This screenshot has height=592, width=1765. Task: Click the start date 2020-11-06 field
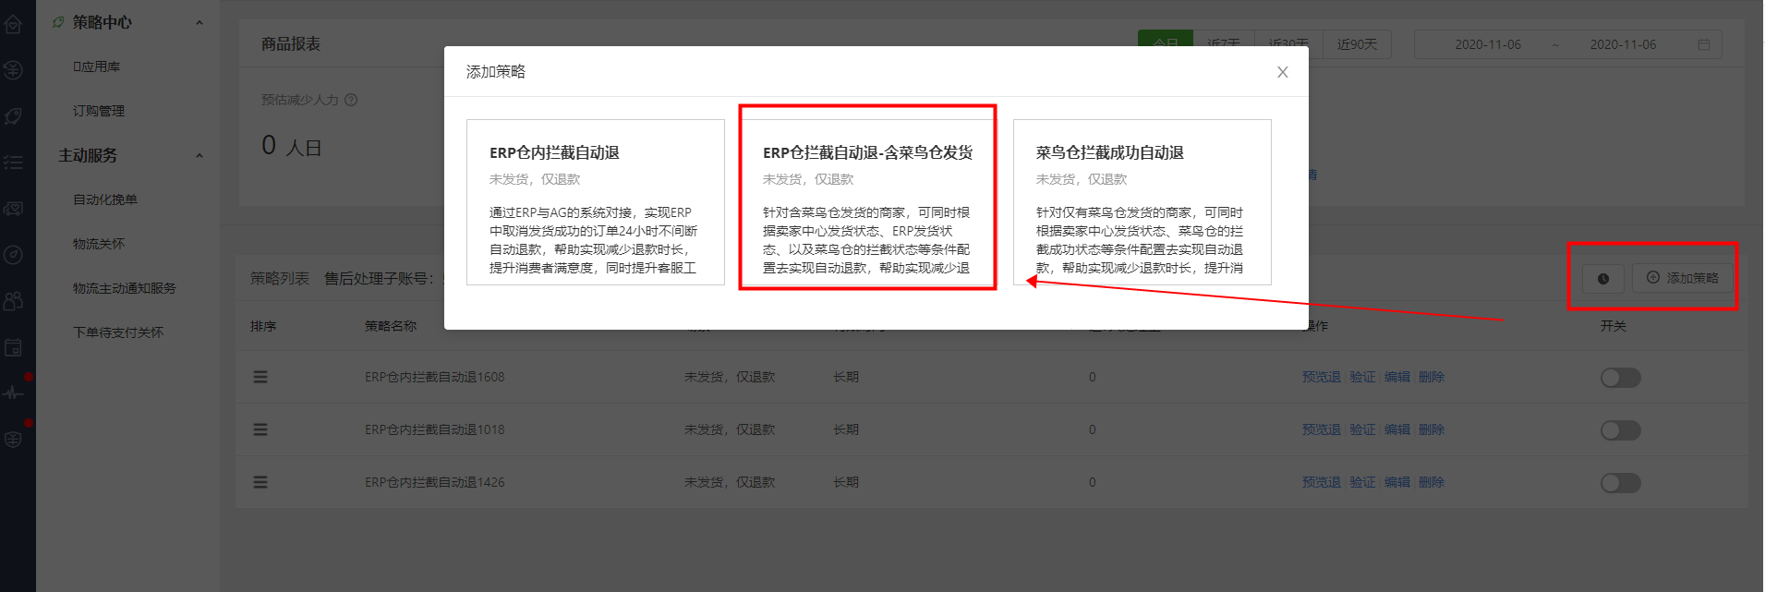1488,44
